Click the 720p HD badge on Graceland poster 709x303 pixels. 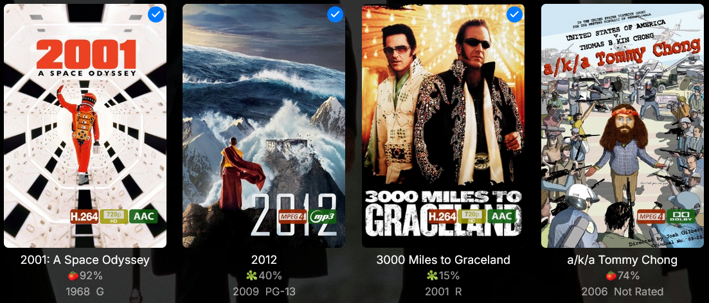point(472,216)
